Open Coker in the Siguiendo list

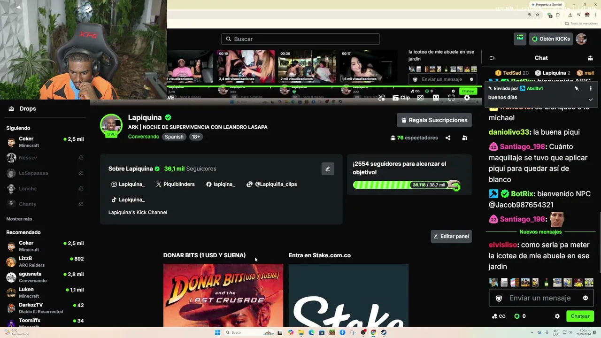45,142
